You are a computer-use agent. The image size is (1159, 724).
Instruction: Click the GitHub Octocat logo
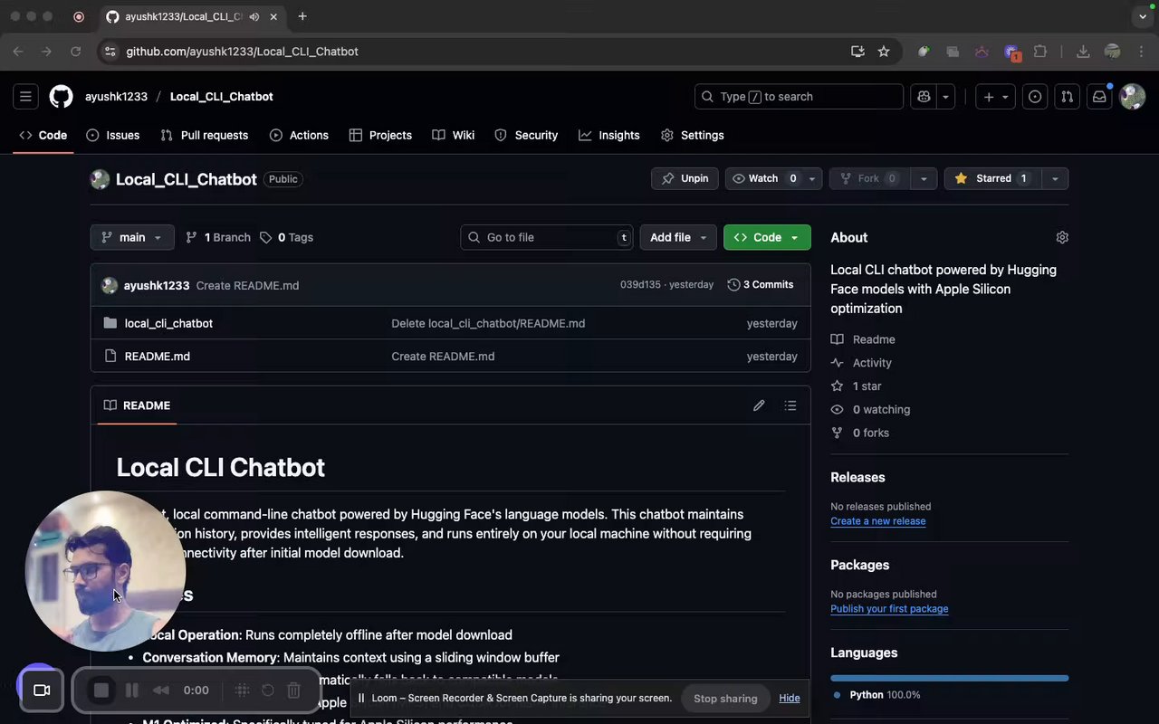point(61,97)
